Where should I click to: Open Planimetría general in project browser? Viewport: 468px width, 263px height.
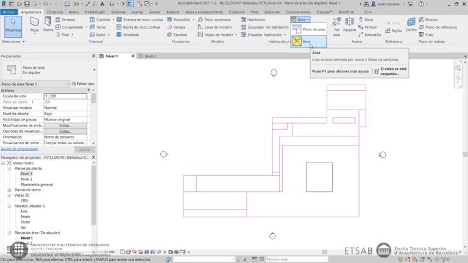click(37, 184)
